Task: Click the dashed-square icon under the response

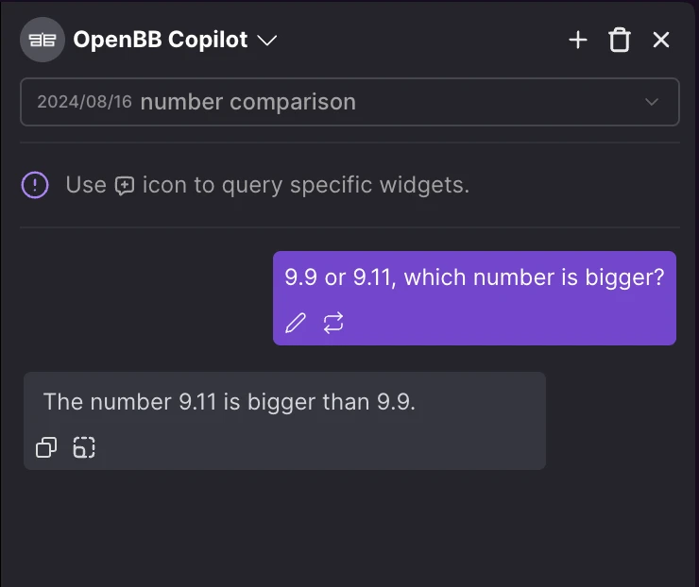Action: click(x=84, y=447)
